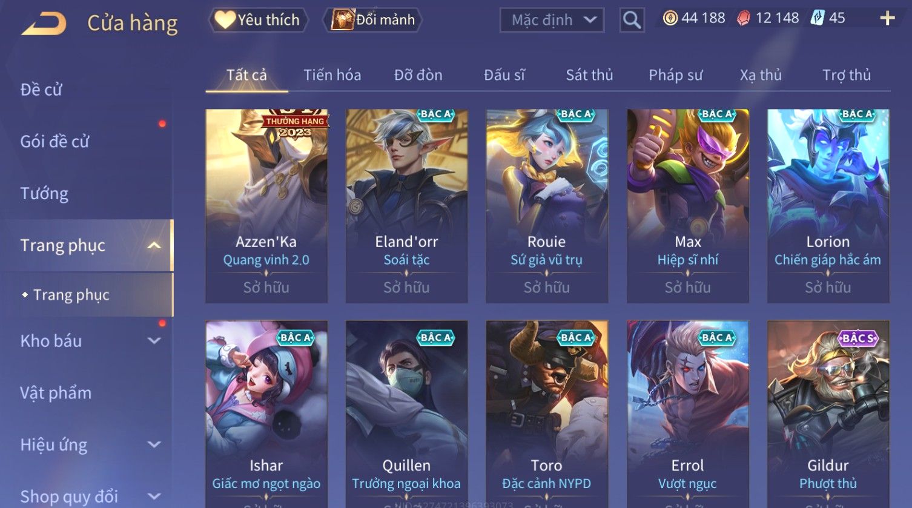Tap the golden back arrow icon
The image size is (912, 508).
click(x=44, y=24)
